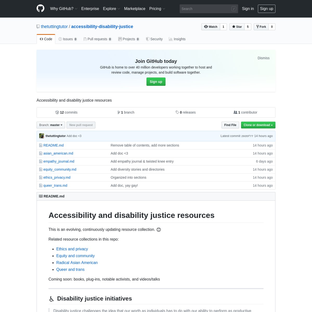Open the Radical Asian American README link
Screen dimensions: 312x312
[77, 263]
